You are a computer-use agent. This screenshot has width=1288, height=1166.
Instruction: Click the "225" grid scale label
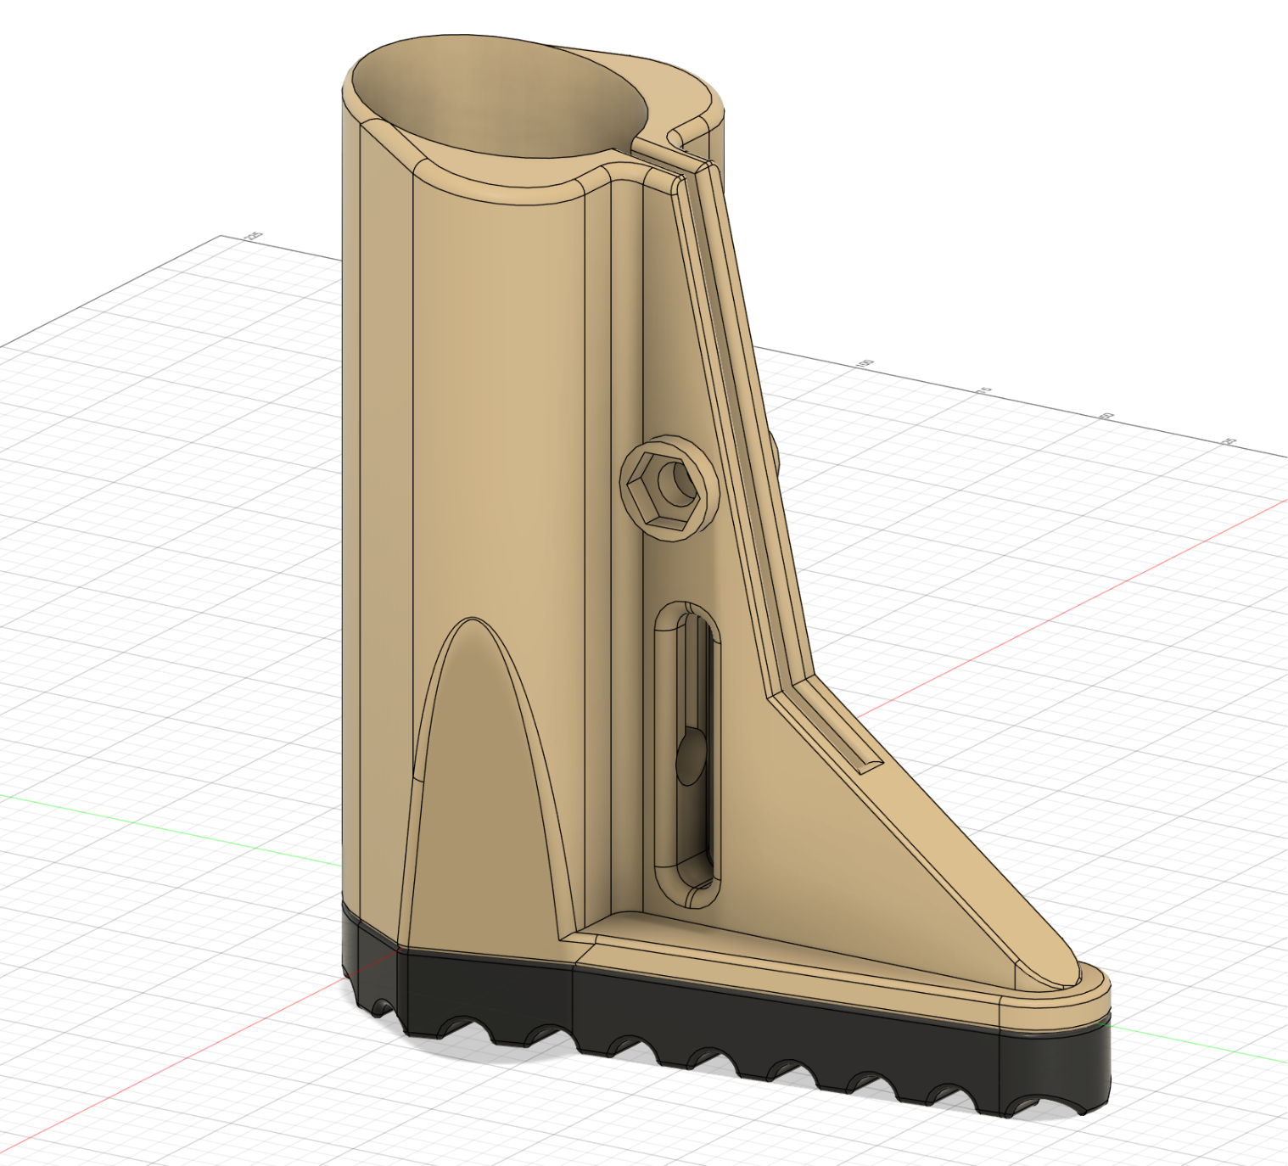pos(252,237)
